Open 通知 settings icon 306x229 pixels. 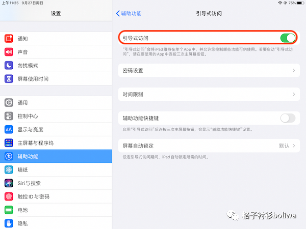[9, 39]
